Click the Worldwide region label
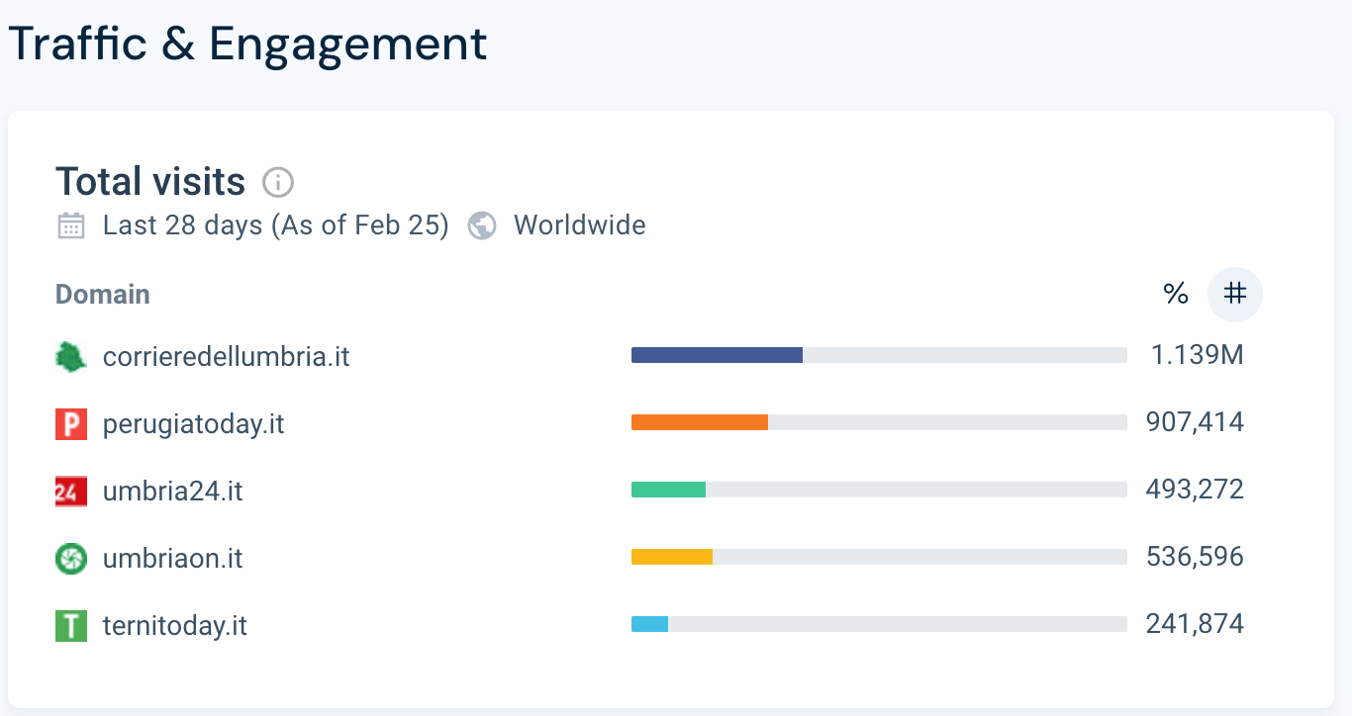 (x=580, y=225)
